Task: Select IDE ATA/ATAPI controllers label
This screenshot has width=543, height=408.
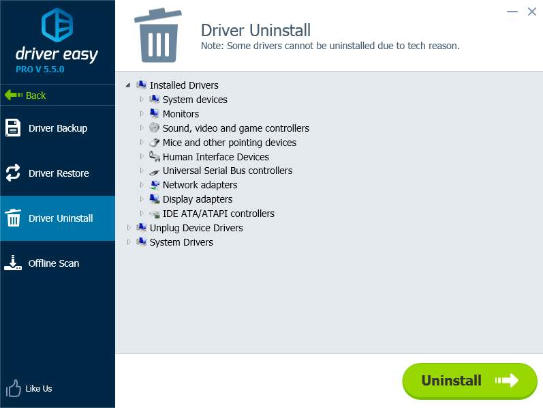Action: 219,214
